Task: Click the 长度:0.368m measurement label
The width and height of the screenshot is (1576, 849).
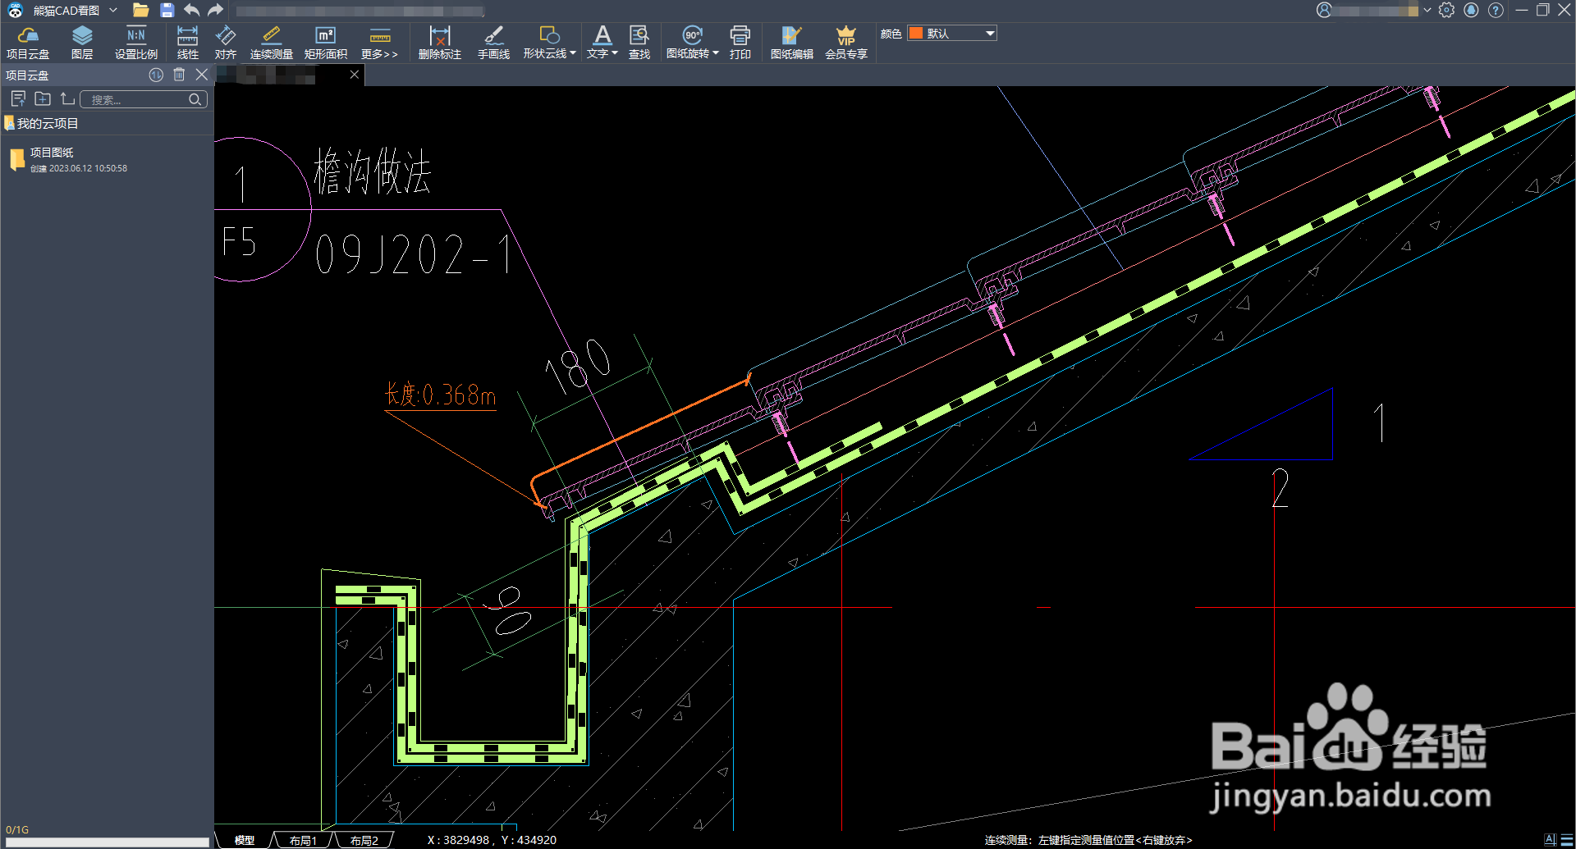Action: pyautogui.click(x=441, y=395)
